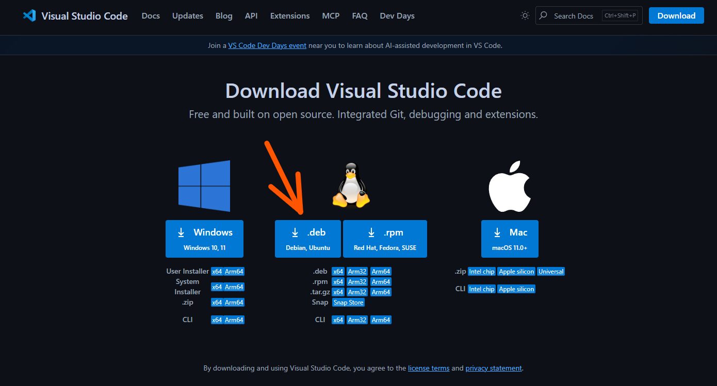
Task: Download the Windows 10, 11 installer
Action: tap(204, 239)
